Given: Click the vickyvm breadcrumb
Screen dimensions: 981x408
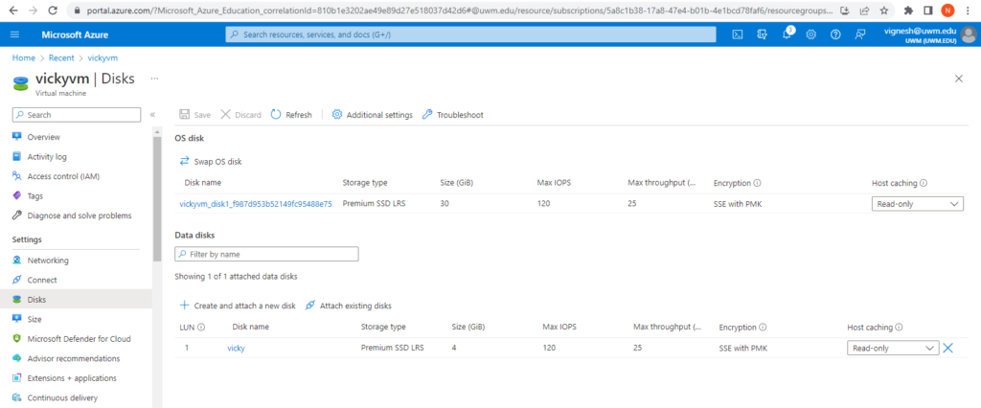Looking at the screenshot, I should [x=103, y=57].
